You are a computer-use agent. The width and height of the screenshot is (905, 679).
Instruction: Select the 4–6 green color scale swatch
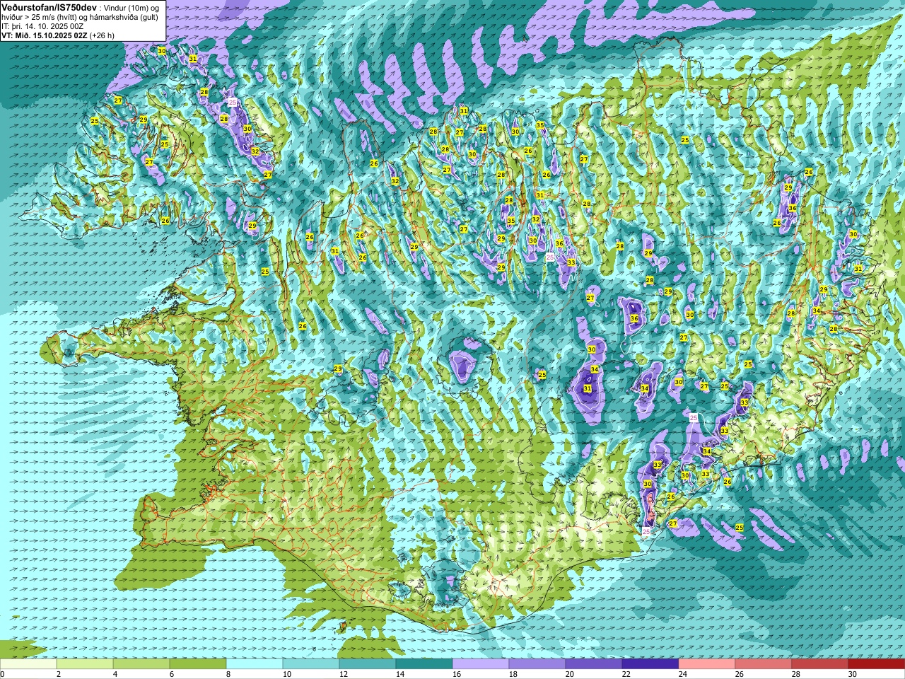coord(141,663)
